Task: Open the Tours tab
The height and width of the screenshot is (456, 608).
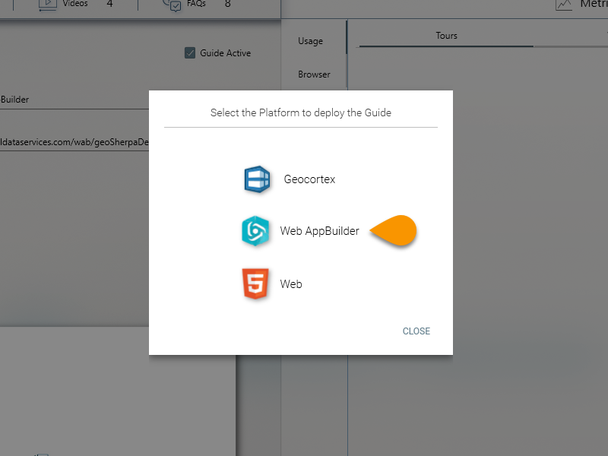Action: pyautogui.click(x=446, y=36)
